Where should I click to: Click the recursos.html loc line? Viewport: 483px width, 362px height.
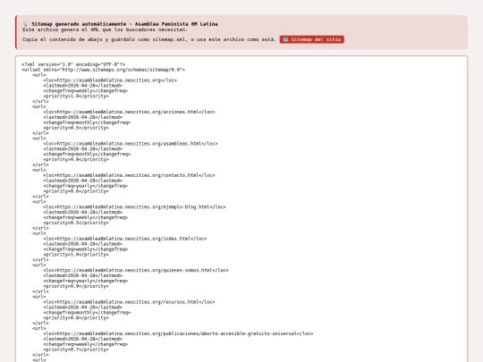point(129,302)
